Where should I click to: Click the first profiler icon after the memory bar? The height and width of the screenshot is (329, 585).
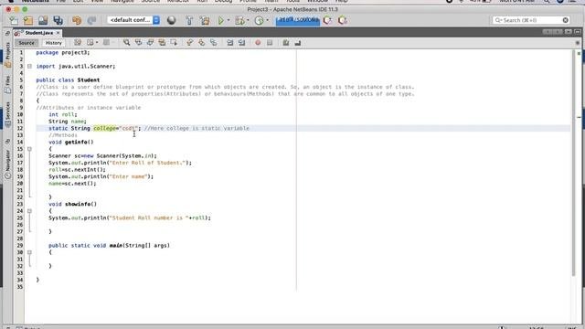[x=327, y=20]
